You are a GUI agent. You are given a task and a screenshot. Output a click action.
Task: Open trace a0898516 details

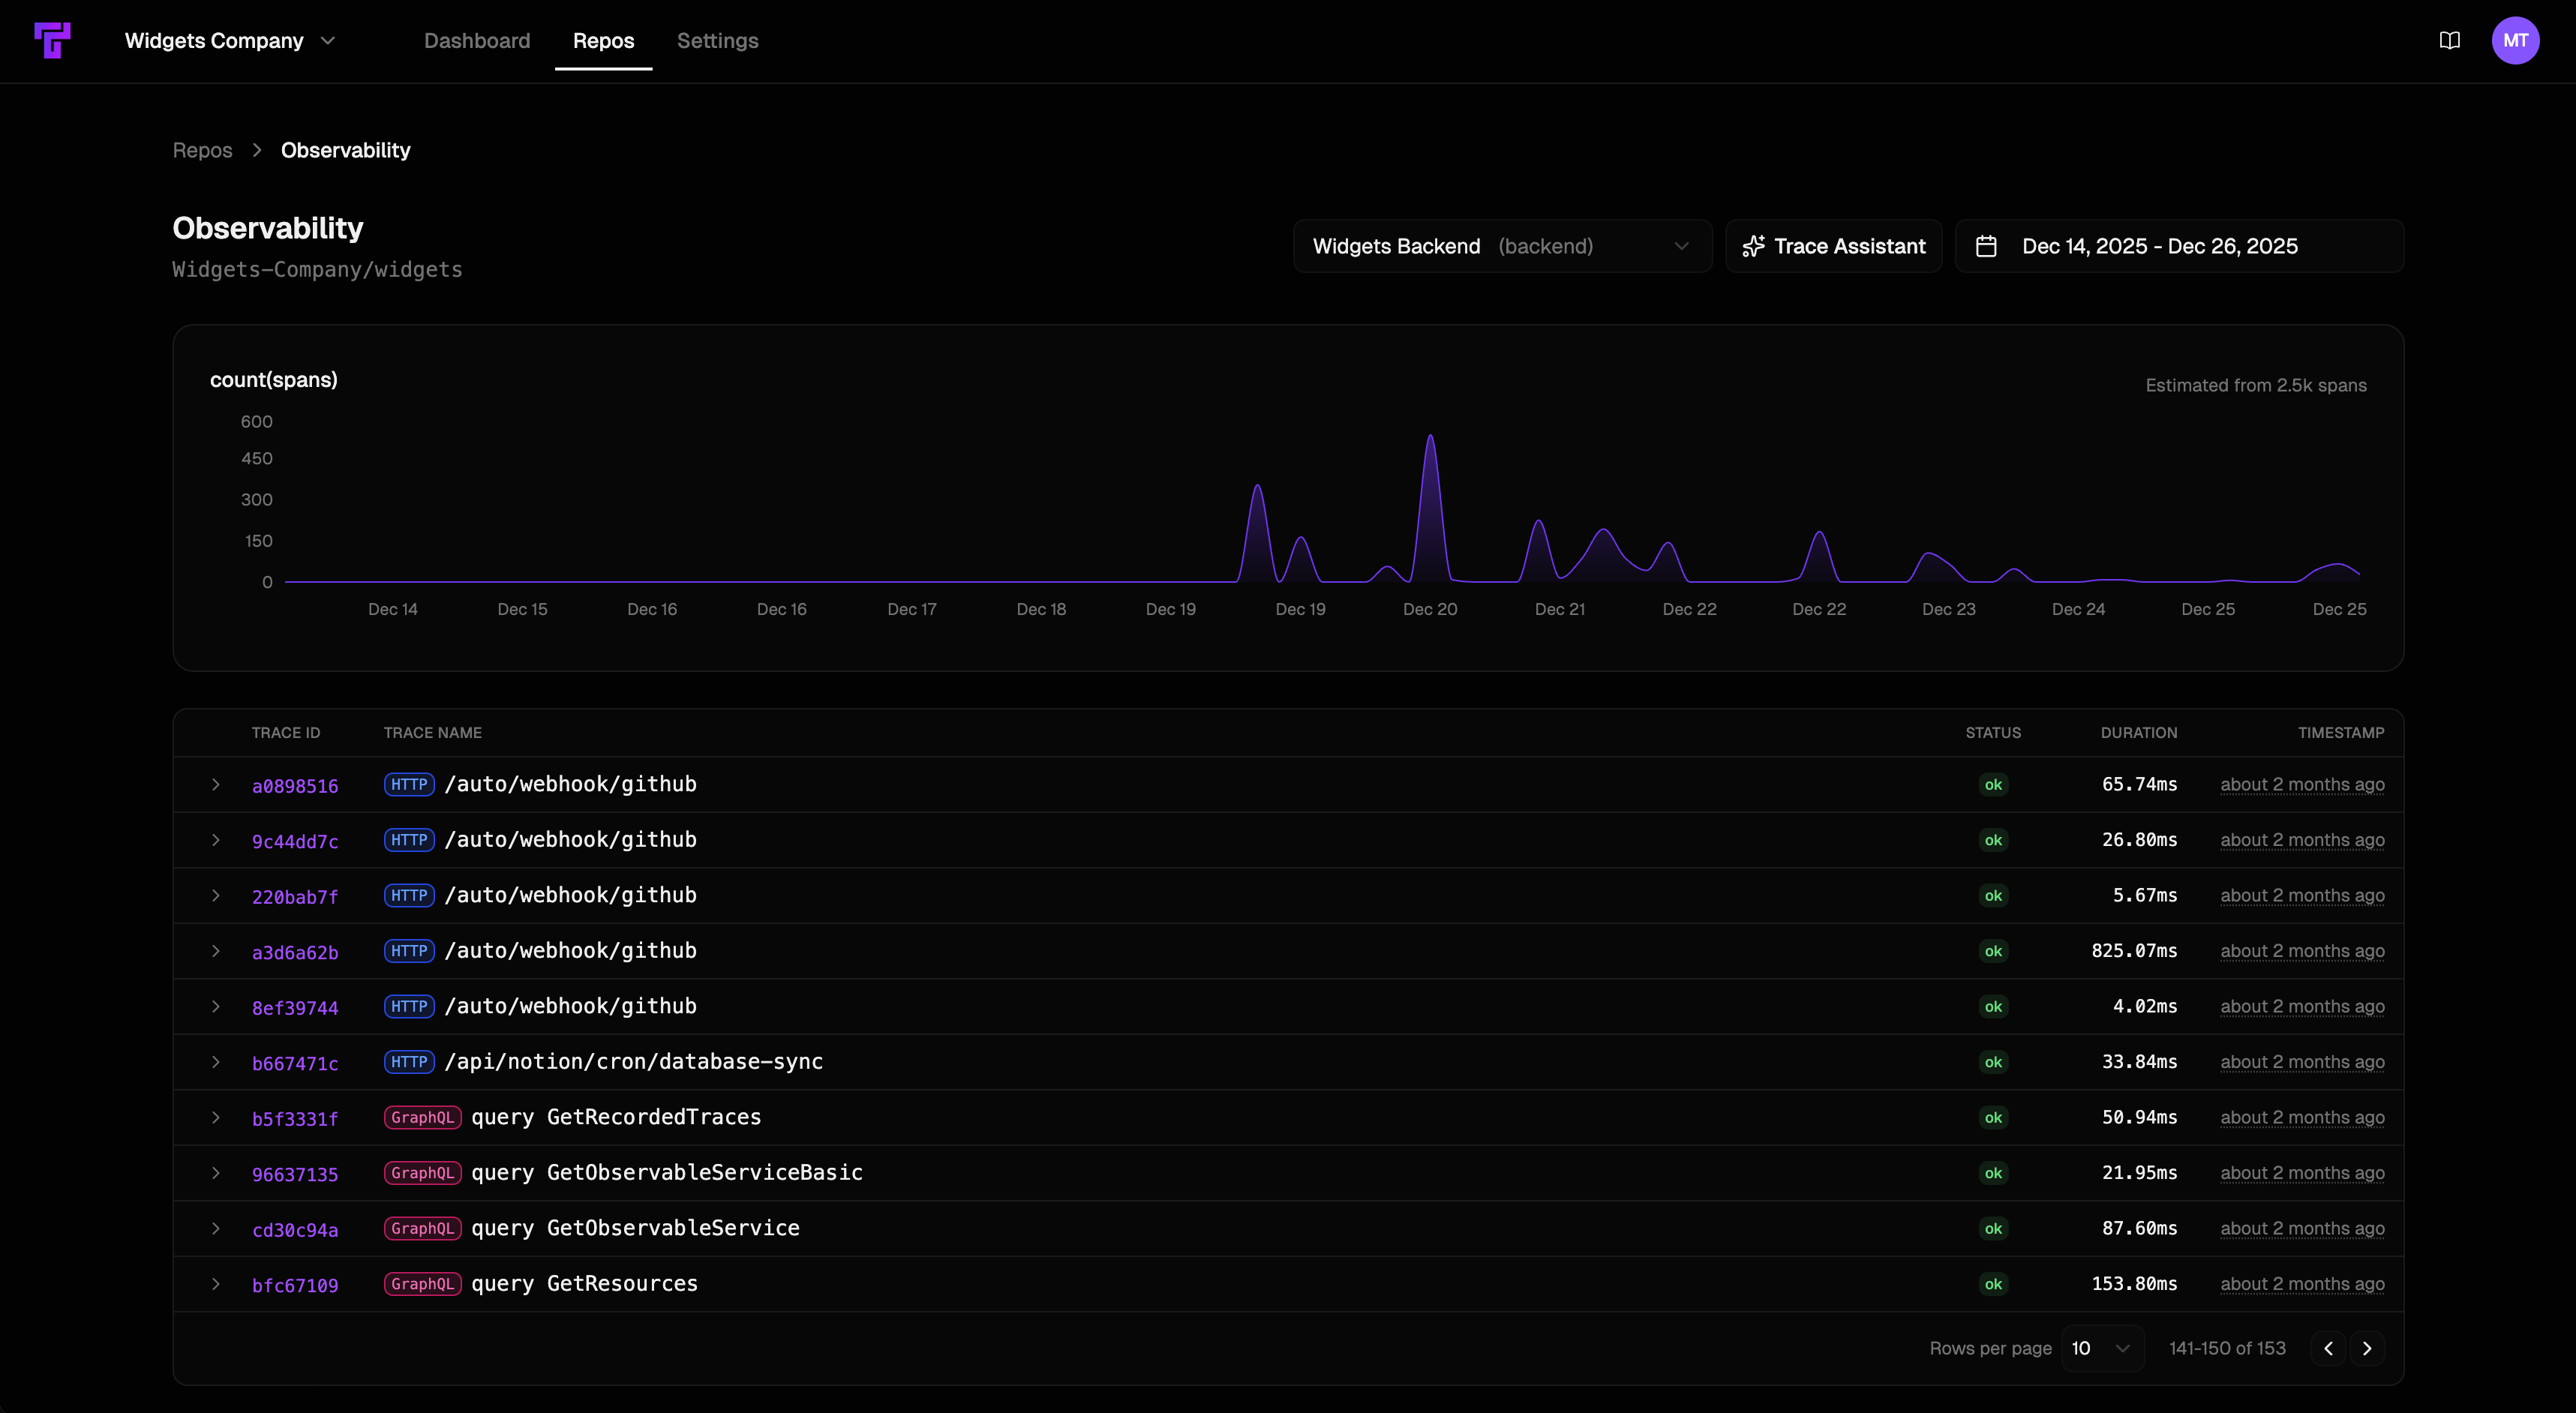tap(295, 785)
